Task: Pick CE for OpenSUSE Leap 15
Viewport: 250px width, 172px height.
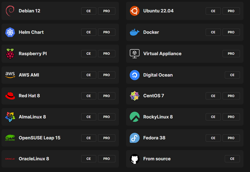Action: point(89,138)
